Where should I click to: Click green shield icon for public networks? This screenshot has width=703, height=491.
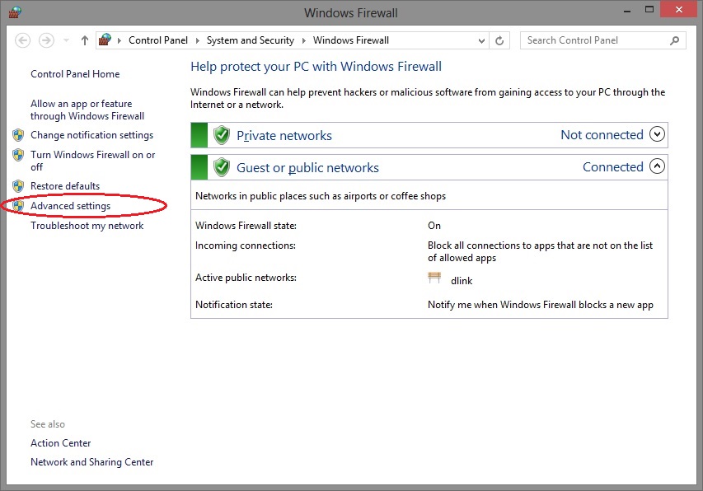[x=222, y=167]
